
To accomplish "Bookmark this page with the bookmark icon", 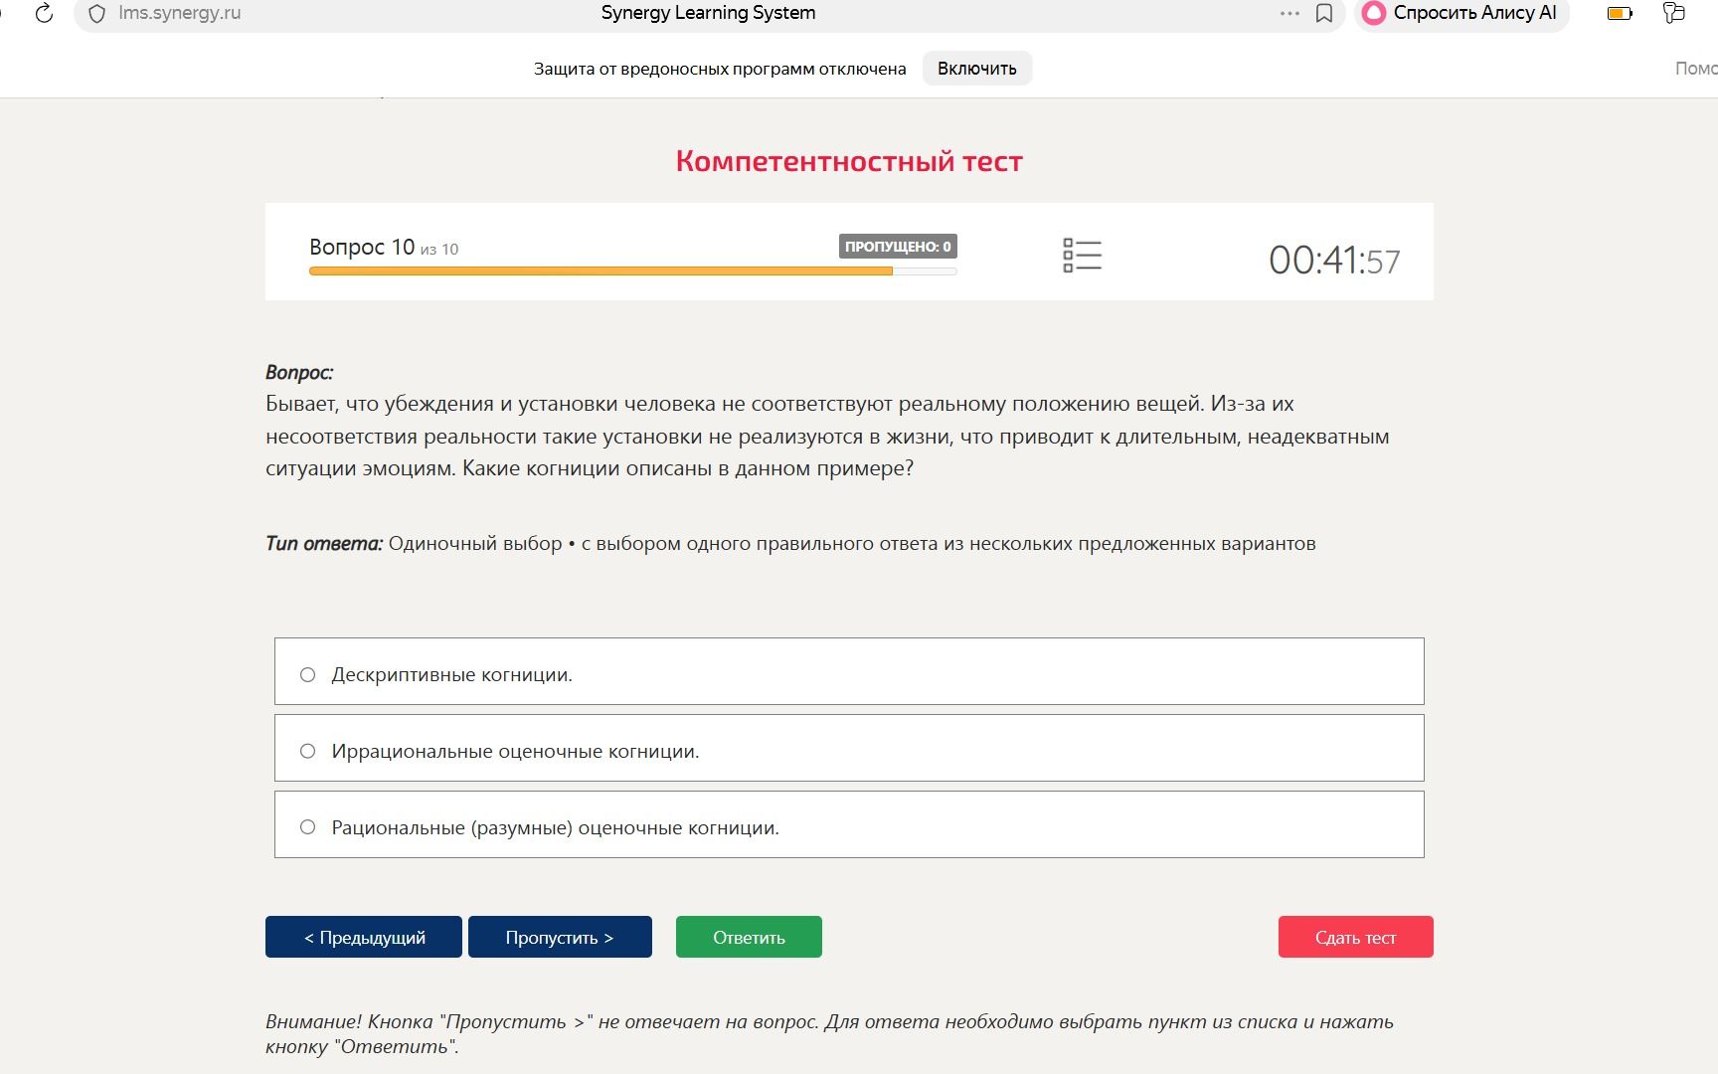I will coord(1324,13).
